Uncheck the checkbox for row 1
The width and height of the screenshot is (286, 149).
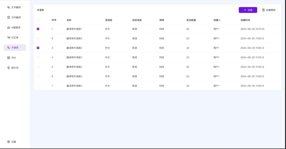tap(38, 29)
